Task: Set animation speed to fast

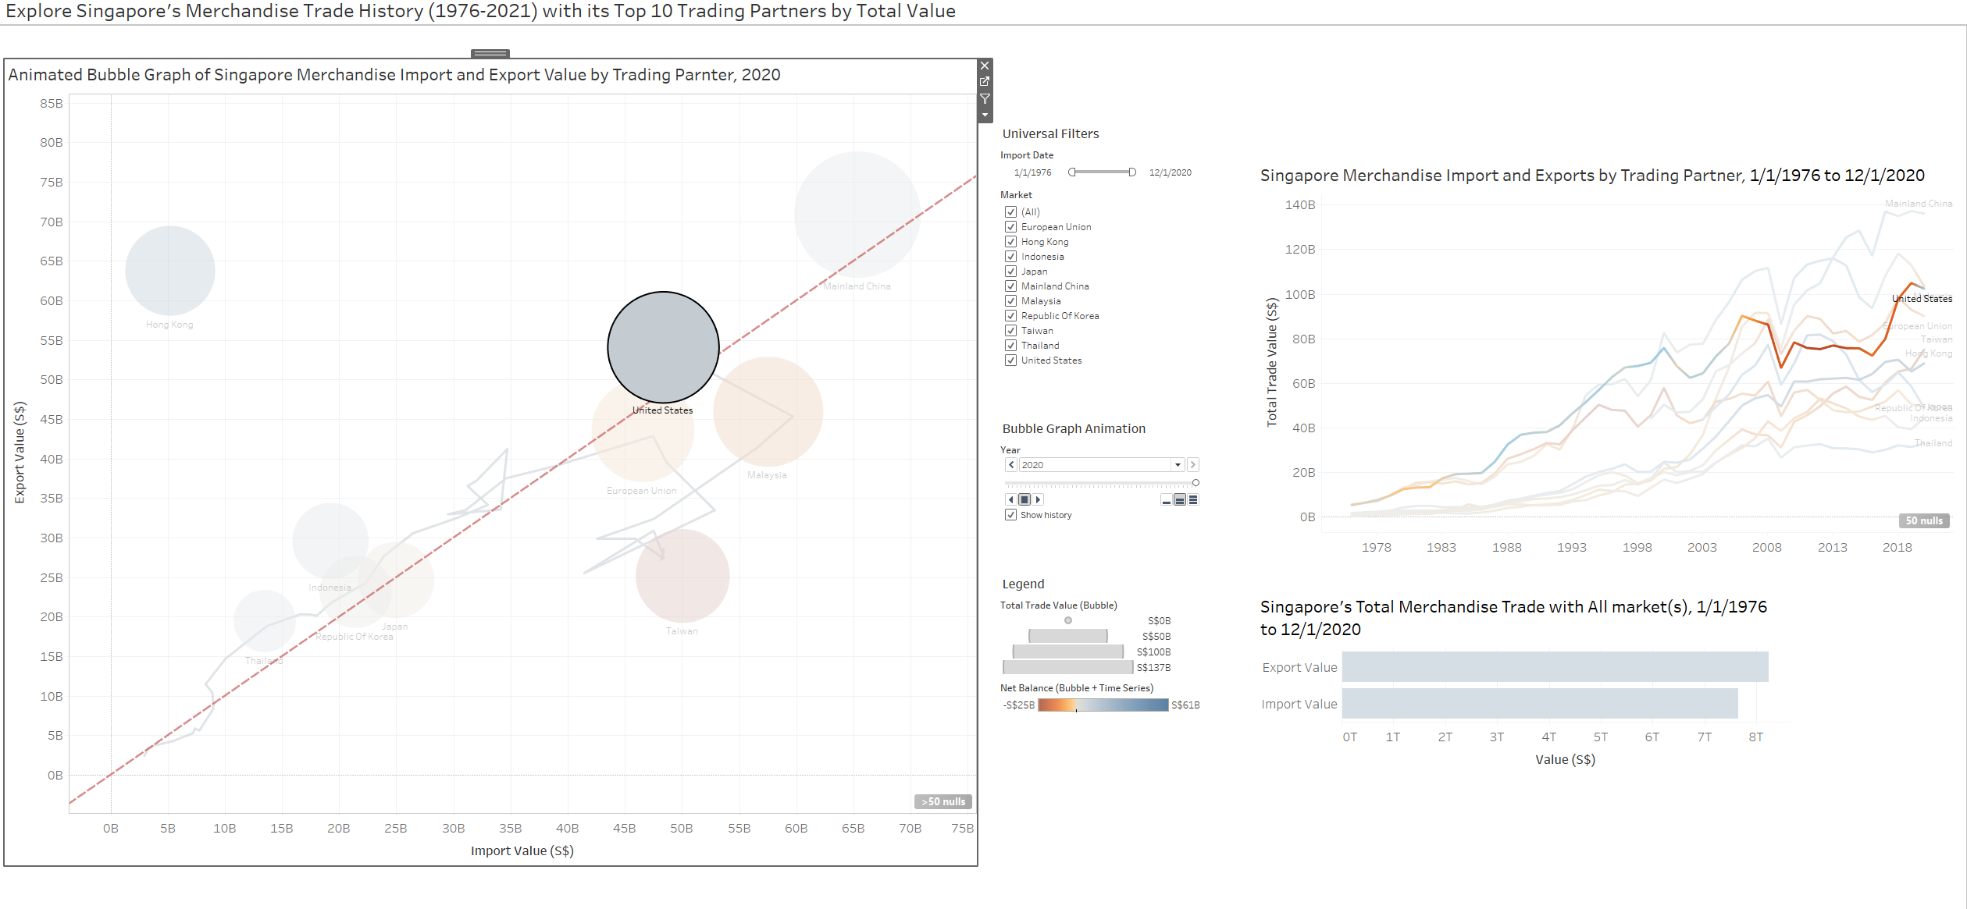Action: coord(1193,500)
